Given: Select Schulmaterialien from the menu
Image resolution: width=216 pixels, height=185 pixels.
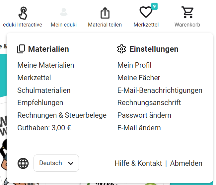Looking at the screenshot, I should pos(44,91).
